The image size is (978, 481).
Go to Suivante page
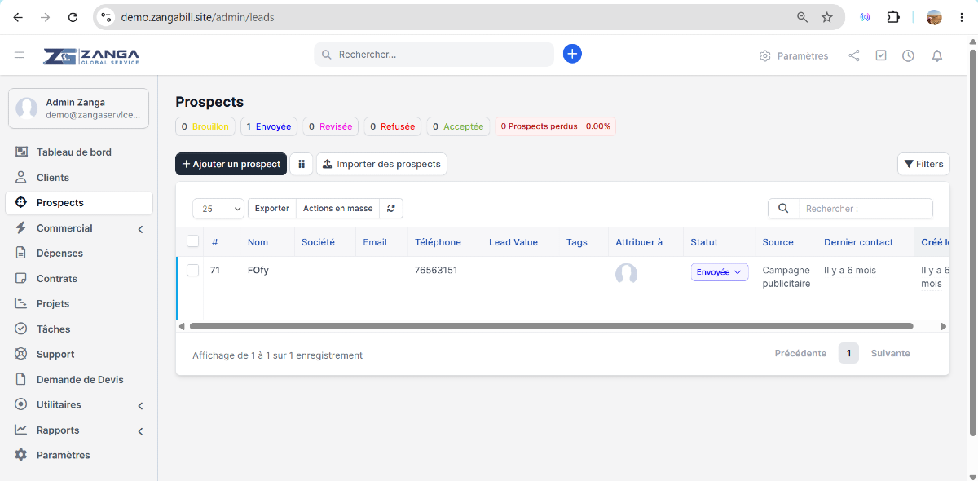(x=891, y=353)
